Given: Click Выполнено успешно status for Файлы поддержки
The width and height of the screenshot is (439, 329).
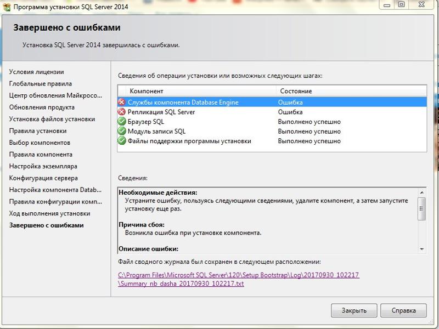Looking at the screenshot, I should (x=309, y=141).
